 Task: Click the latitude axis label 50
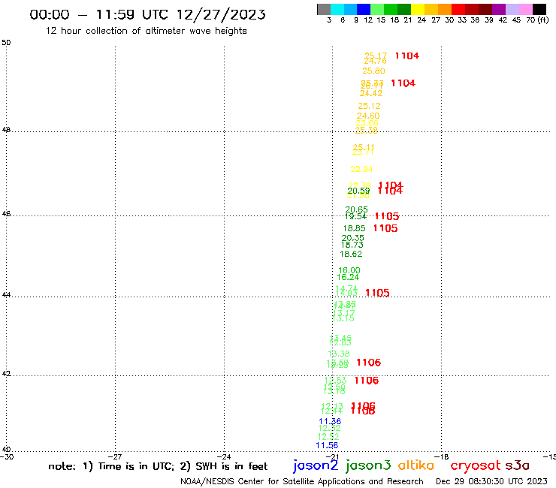(6, 43)
